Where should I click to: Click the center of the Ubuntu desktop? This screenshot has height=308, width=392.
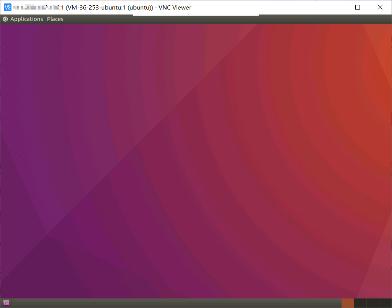pyautogui.click(x=196, y=160)
